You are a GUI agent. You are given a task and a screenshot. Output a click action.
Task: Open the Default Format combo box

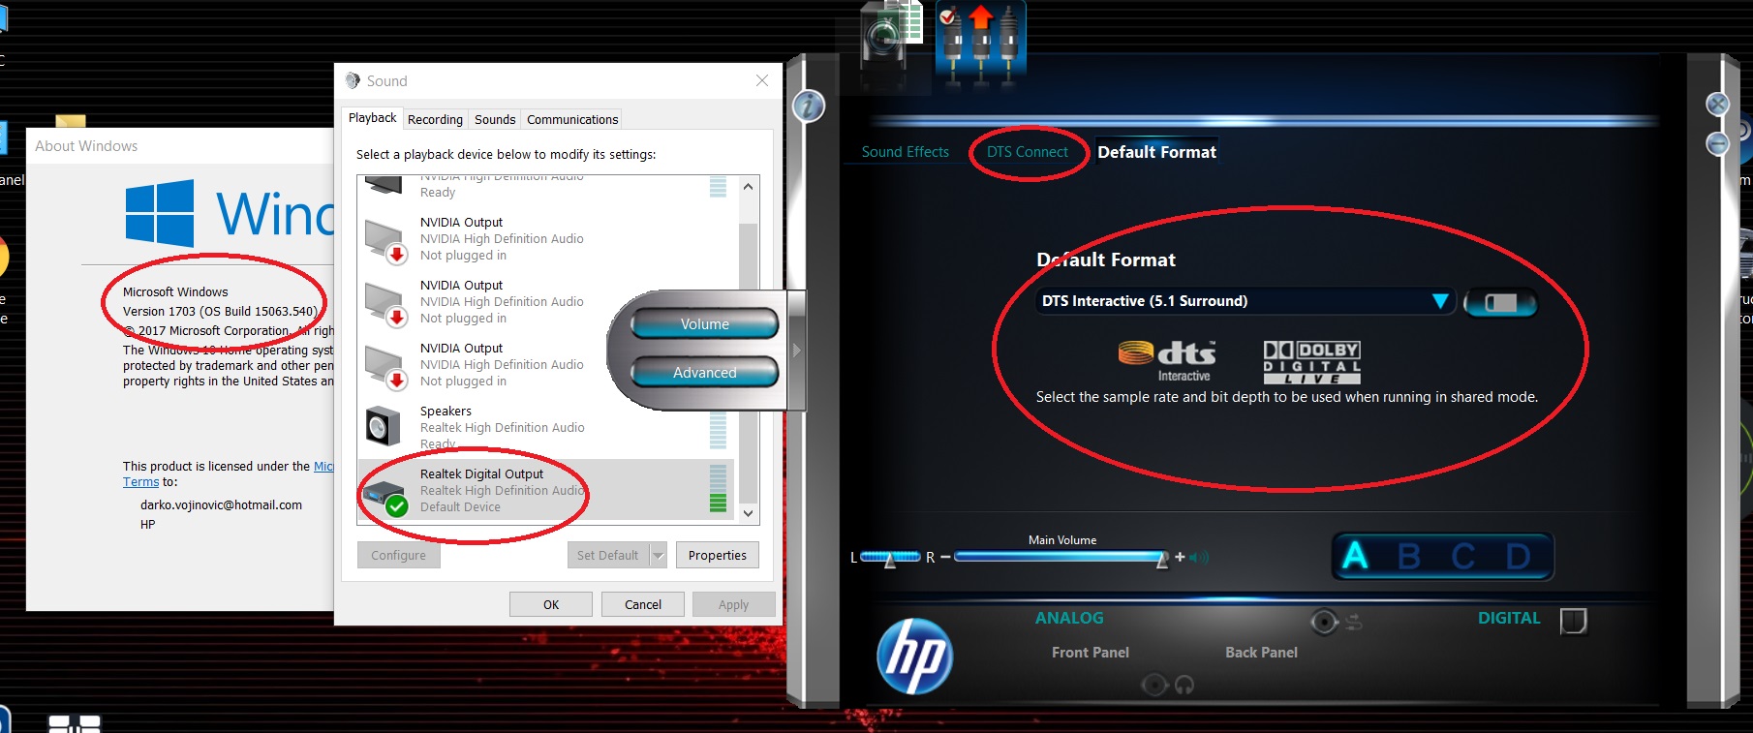[1245, 301]
